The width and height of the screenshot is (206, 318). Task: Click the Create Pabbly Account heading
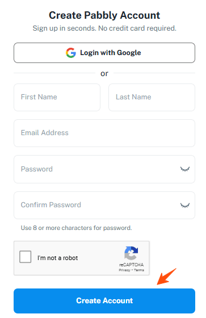pyautogui.click(x=104, y=15)
